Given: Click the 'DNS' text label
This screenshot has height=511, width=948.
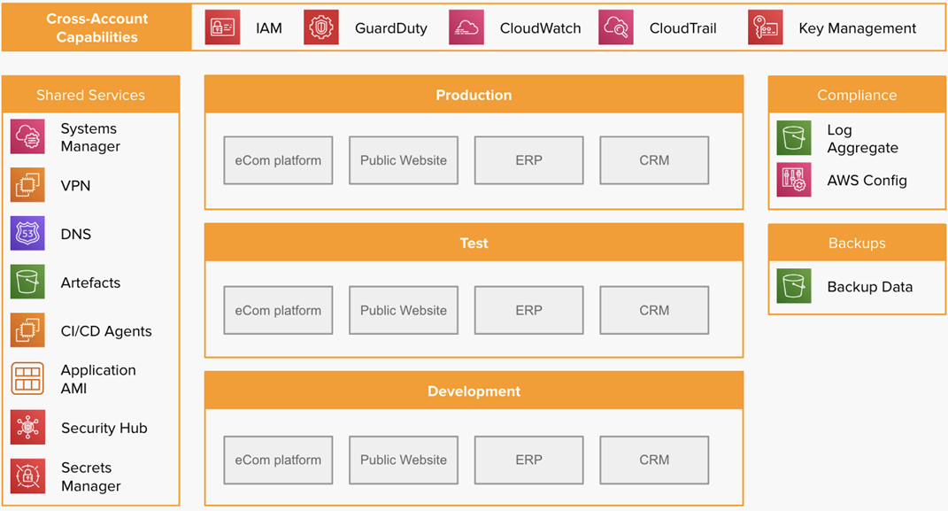Looking at the screenshot, I should pos(76,234).
